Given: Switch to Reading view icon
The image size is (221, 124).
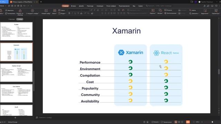Looking at the screenshot, I should pyautogui.click(x=182, y=122).
